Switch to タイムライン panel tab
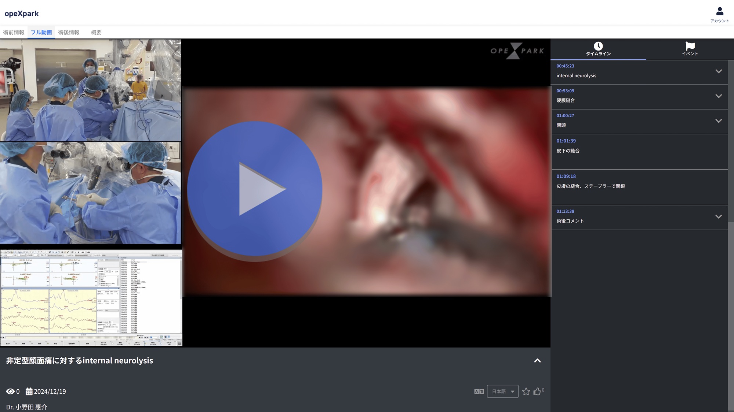The height and width of the screenshot is (412, 734). click(x=598, y=49)
